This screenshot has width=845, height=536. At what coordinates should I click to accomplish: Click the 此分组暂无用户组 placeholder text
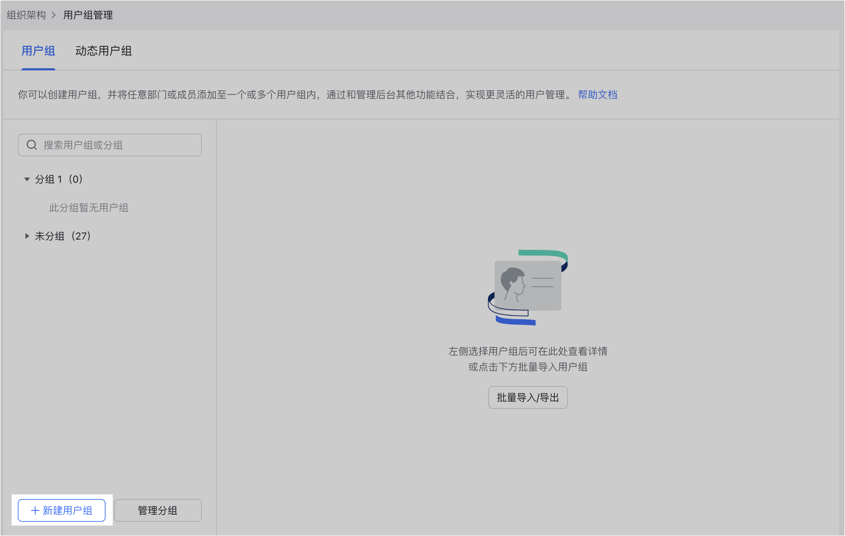tap(89, 208)
